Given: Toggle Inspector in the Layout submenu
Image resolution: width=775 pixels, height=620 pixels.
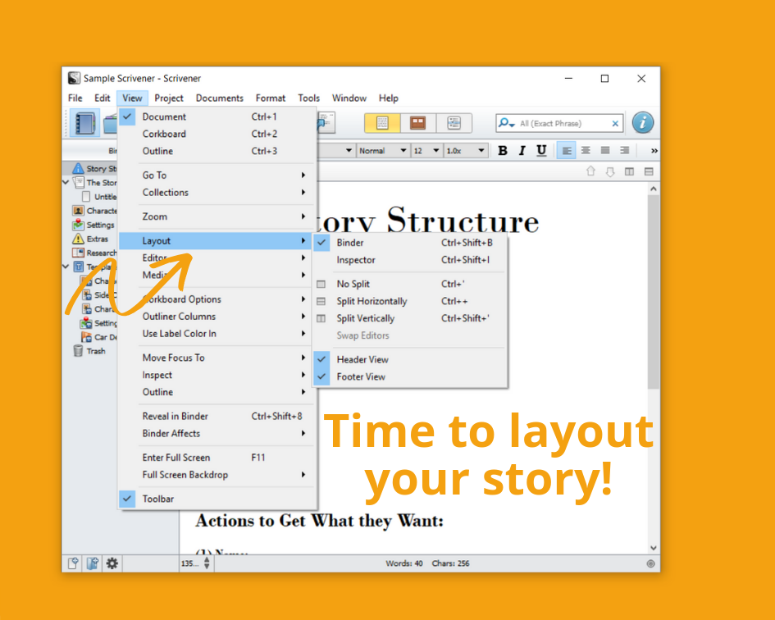Looking at the screenshot, I should tap(410, 260).
